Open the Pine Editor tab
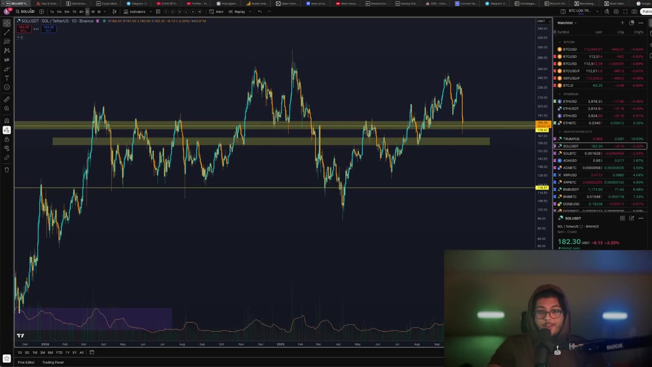 click(26, 362)
